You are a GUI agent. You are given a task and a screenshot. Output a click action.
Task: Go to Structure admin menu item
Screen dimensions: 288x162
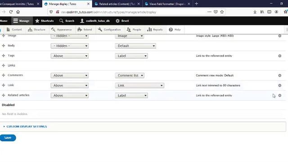pos(36,30)
